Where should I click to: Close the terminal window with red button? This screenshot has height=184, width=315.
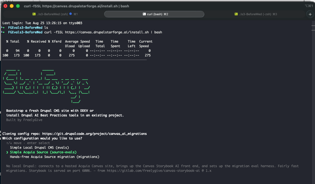(5, 6)
